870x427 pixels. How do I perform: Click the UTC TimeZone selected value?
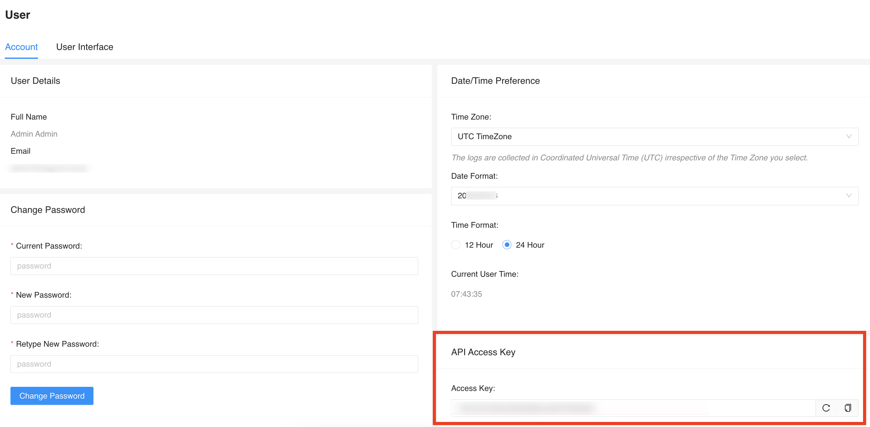[484, 137]
